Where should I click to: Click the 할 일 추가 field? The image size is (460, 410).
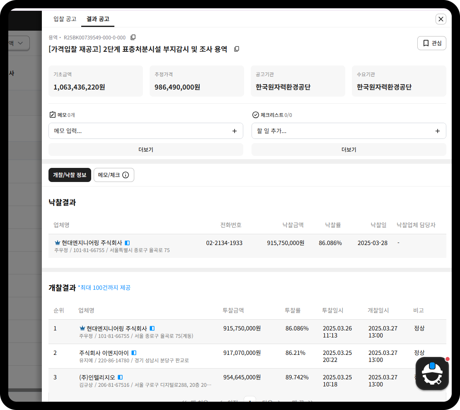349,131
